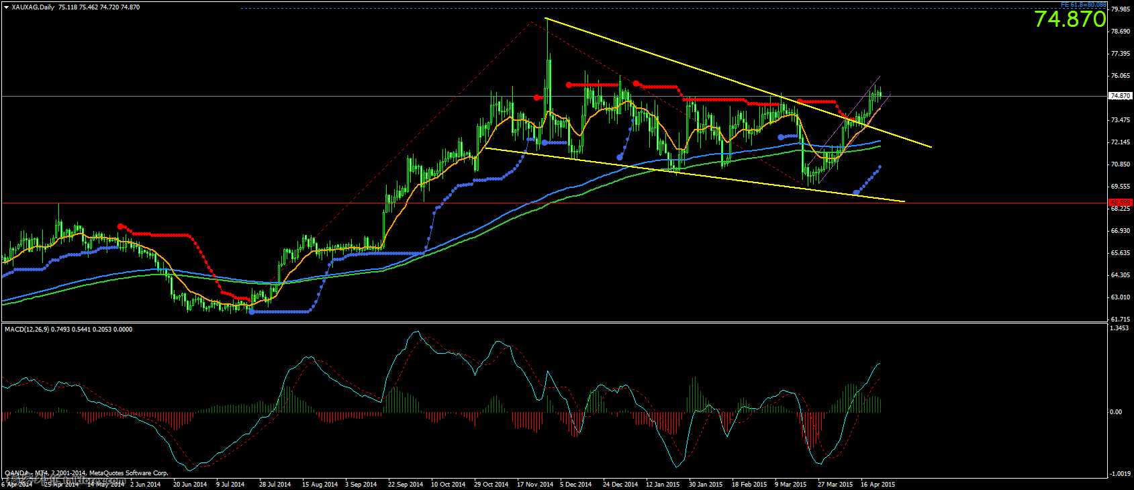Viewport: 1134px width, 490px height.
Task: Click the 79.985 price scale value
Action: 1120,9
